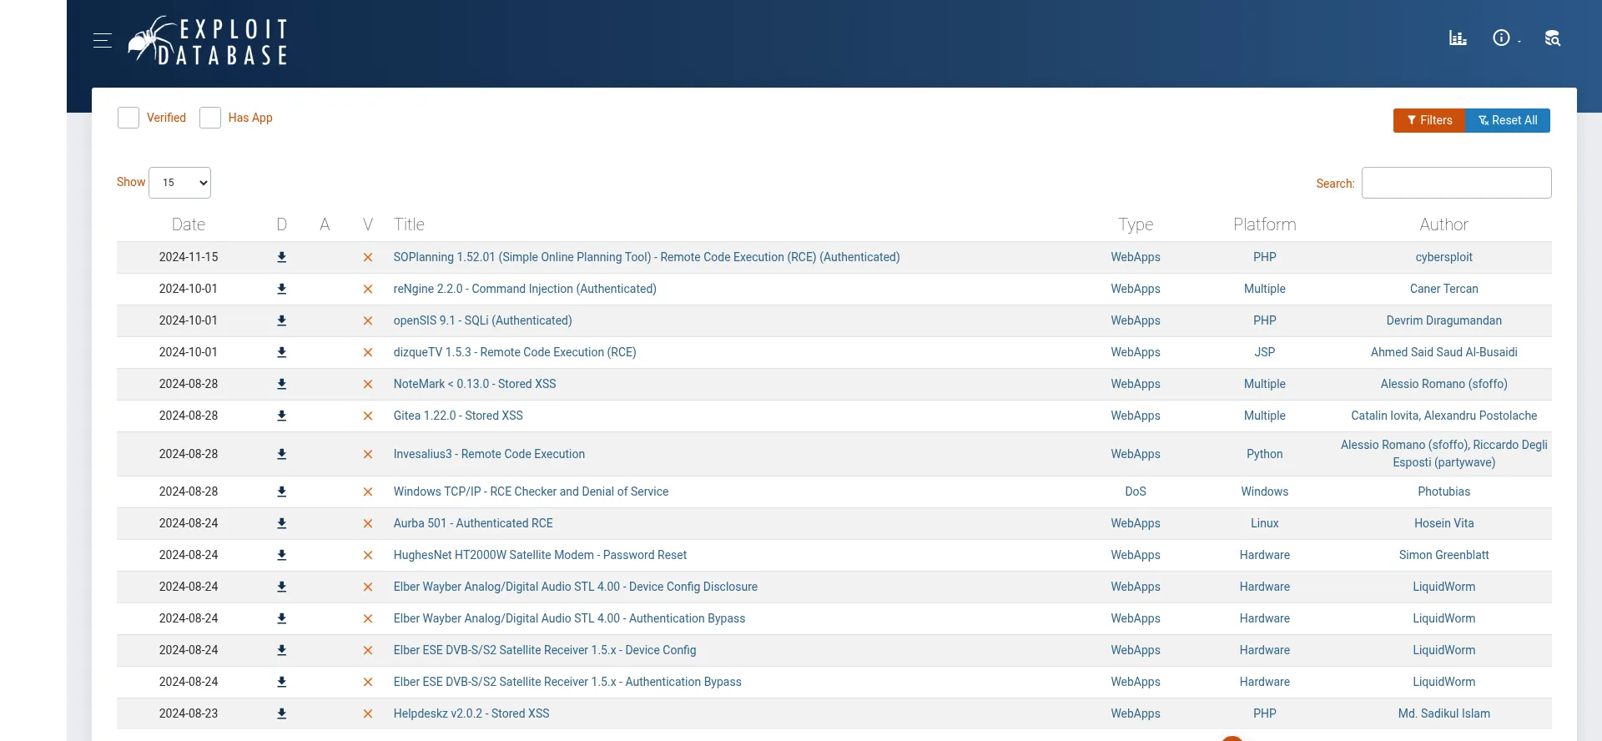The height and width of the screenshot is (741, 1602).
Task: Click the V verified column header
Action: (368, 224)
